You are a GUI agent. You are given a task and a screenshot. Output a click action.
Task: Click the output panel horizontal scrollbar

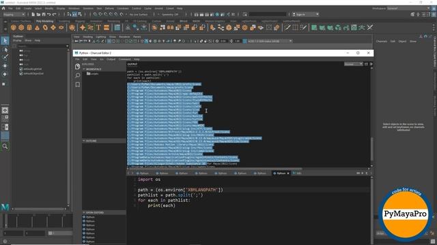215,169
